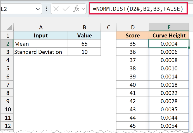Viewport: 193px width, 133px height.
Task: Click the Curve Height cell 0.0004
Action: 169,44
